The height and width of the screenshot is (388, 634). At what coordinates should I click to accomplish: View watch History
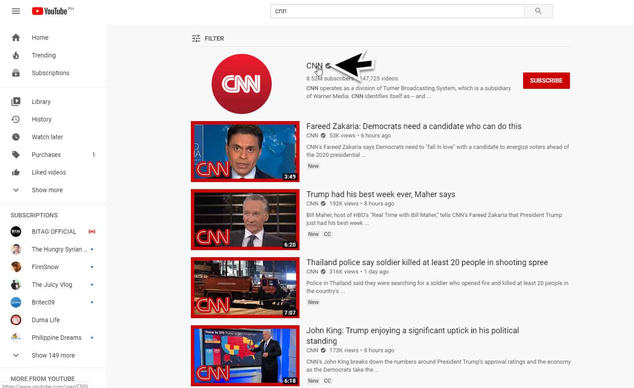click(53, 119)
